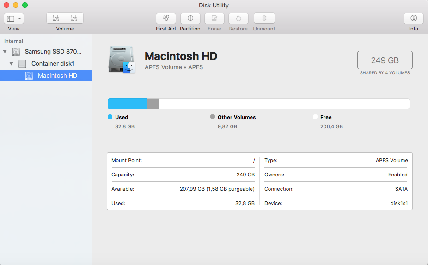This screenshot has width=428, height=265.
Task: Show Info for the selected volume
Action: pos(414,18)
